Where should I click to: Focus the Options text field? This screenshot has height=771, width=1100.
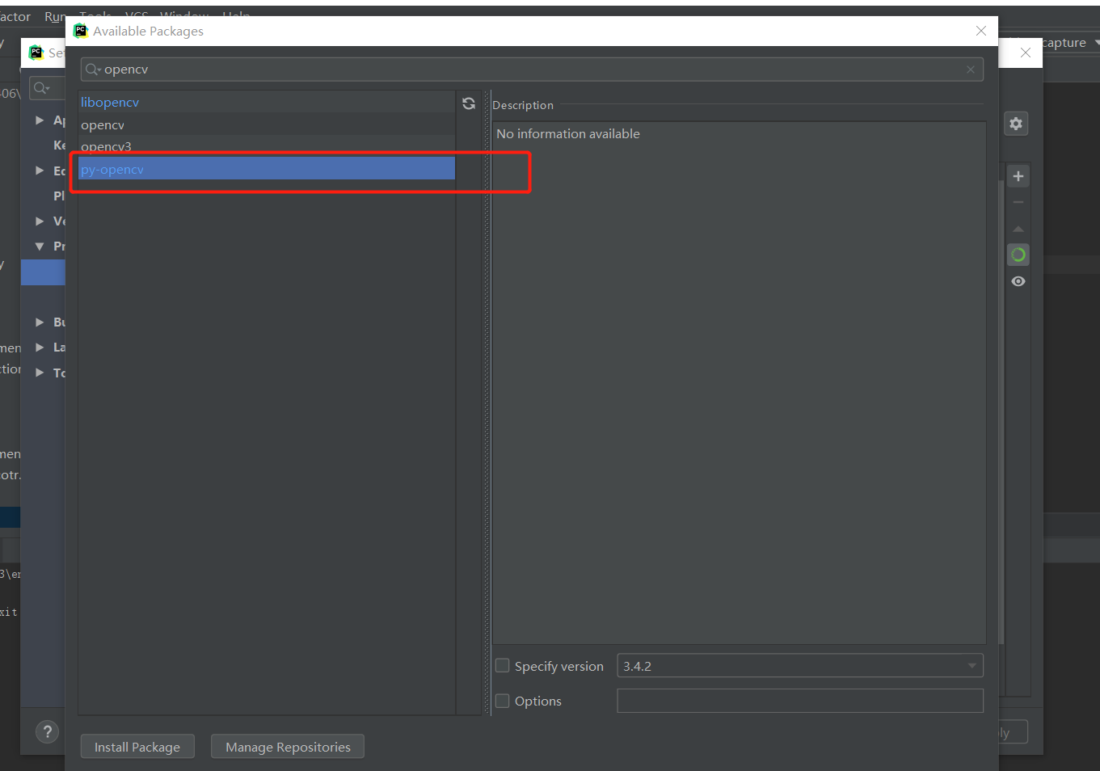[x=800, y=701]
